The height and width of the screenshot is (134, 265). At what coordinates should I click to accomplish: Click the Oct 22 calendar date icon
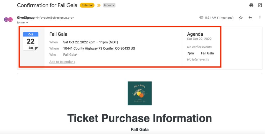click(x=31, y=41)
